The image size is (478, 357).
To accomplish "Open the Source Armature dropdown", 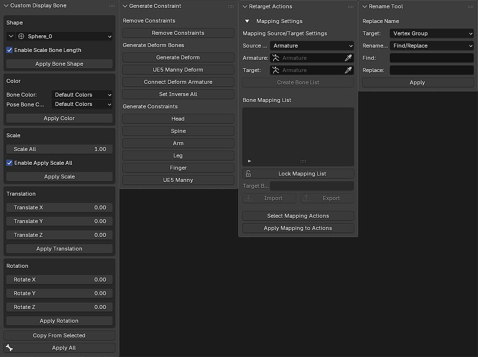I will pos(312,46).
